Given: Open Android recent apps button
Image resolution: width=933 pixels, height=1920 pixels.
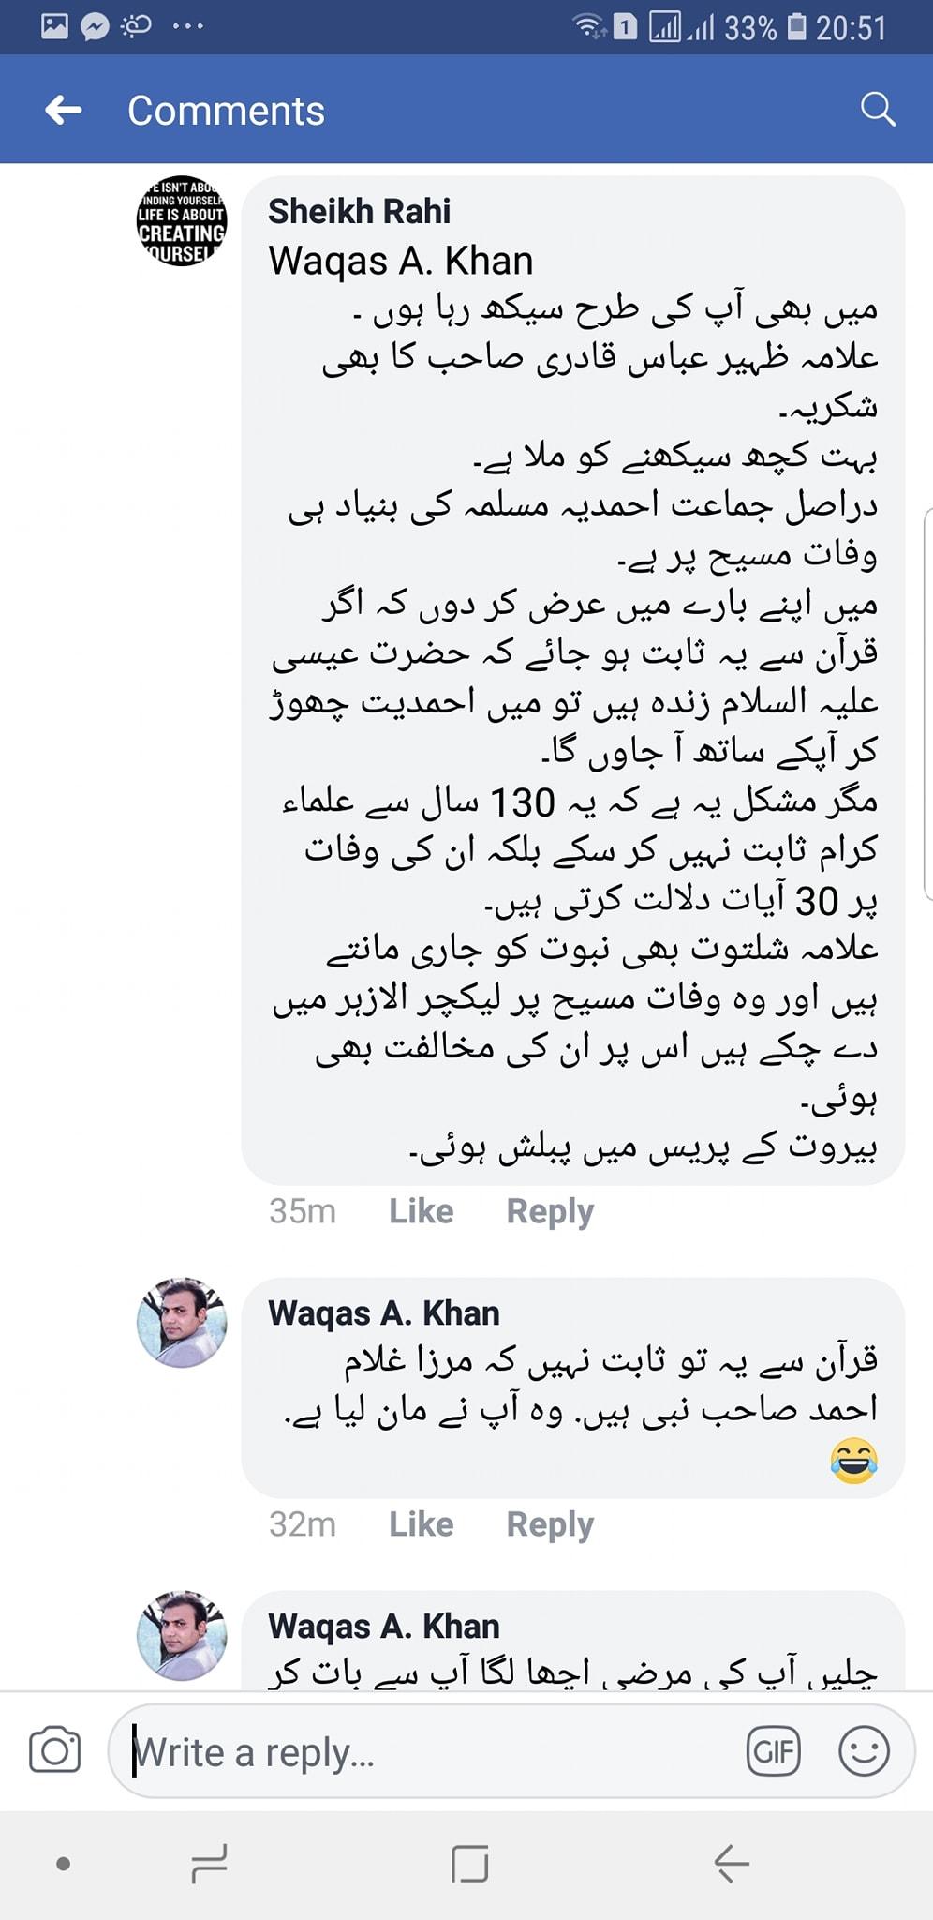Looking at the screenshot, I should tap(209, 1863).
